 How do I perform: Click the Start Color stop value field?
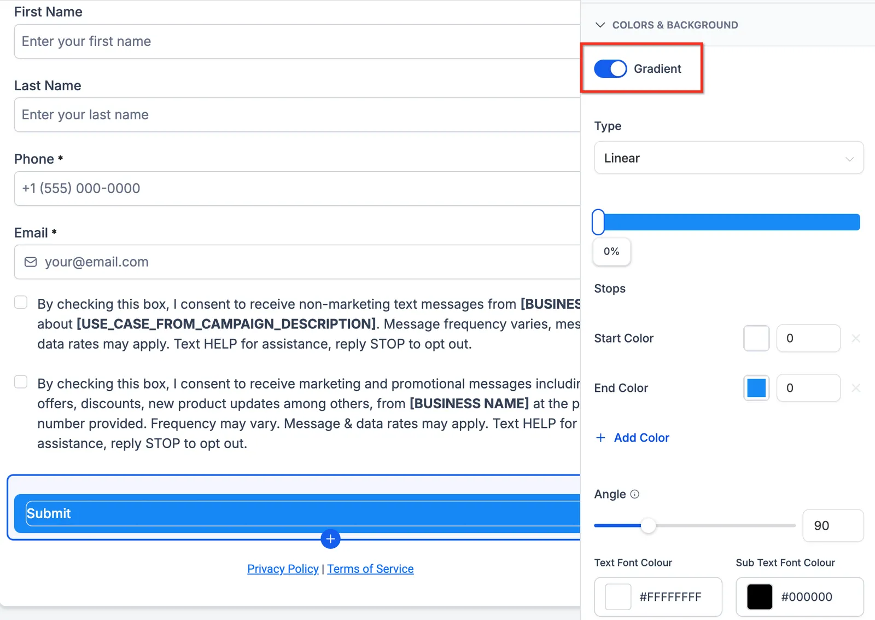click(x=808, y=338)
